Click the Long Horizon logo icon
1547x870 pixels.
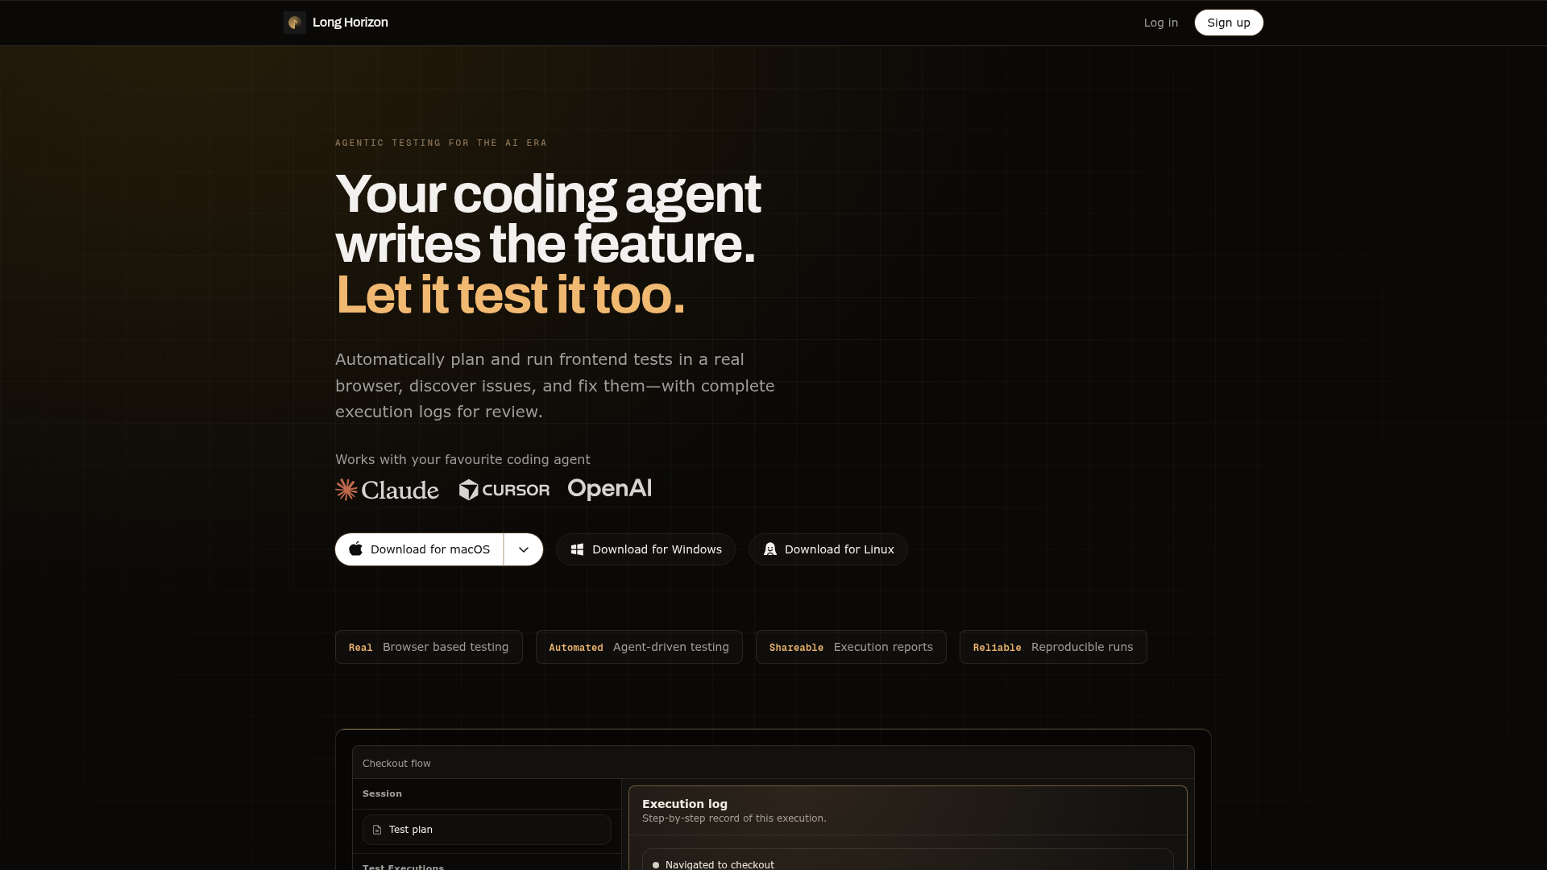click(x=294, y=23)
